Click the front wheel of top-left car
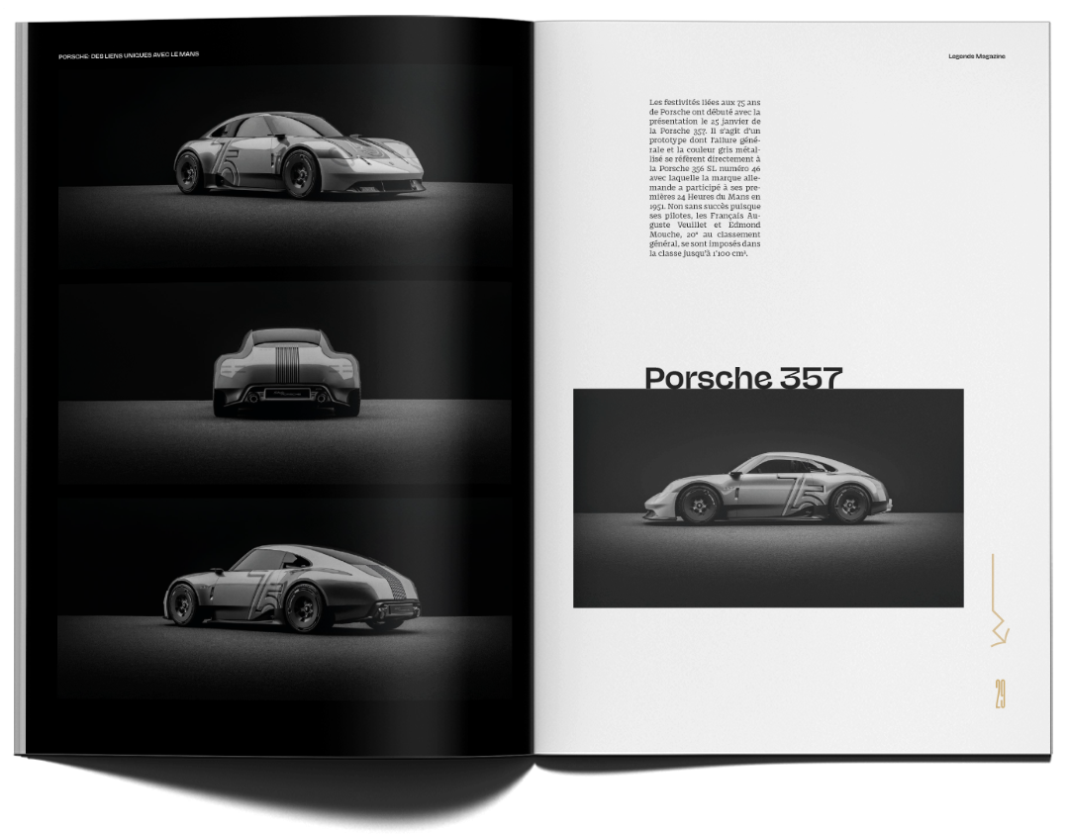 (x=299, y=174)
